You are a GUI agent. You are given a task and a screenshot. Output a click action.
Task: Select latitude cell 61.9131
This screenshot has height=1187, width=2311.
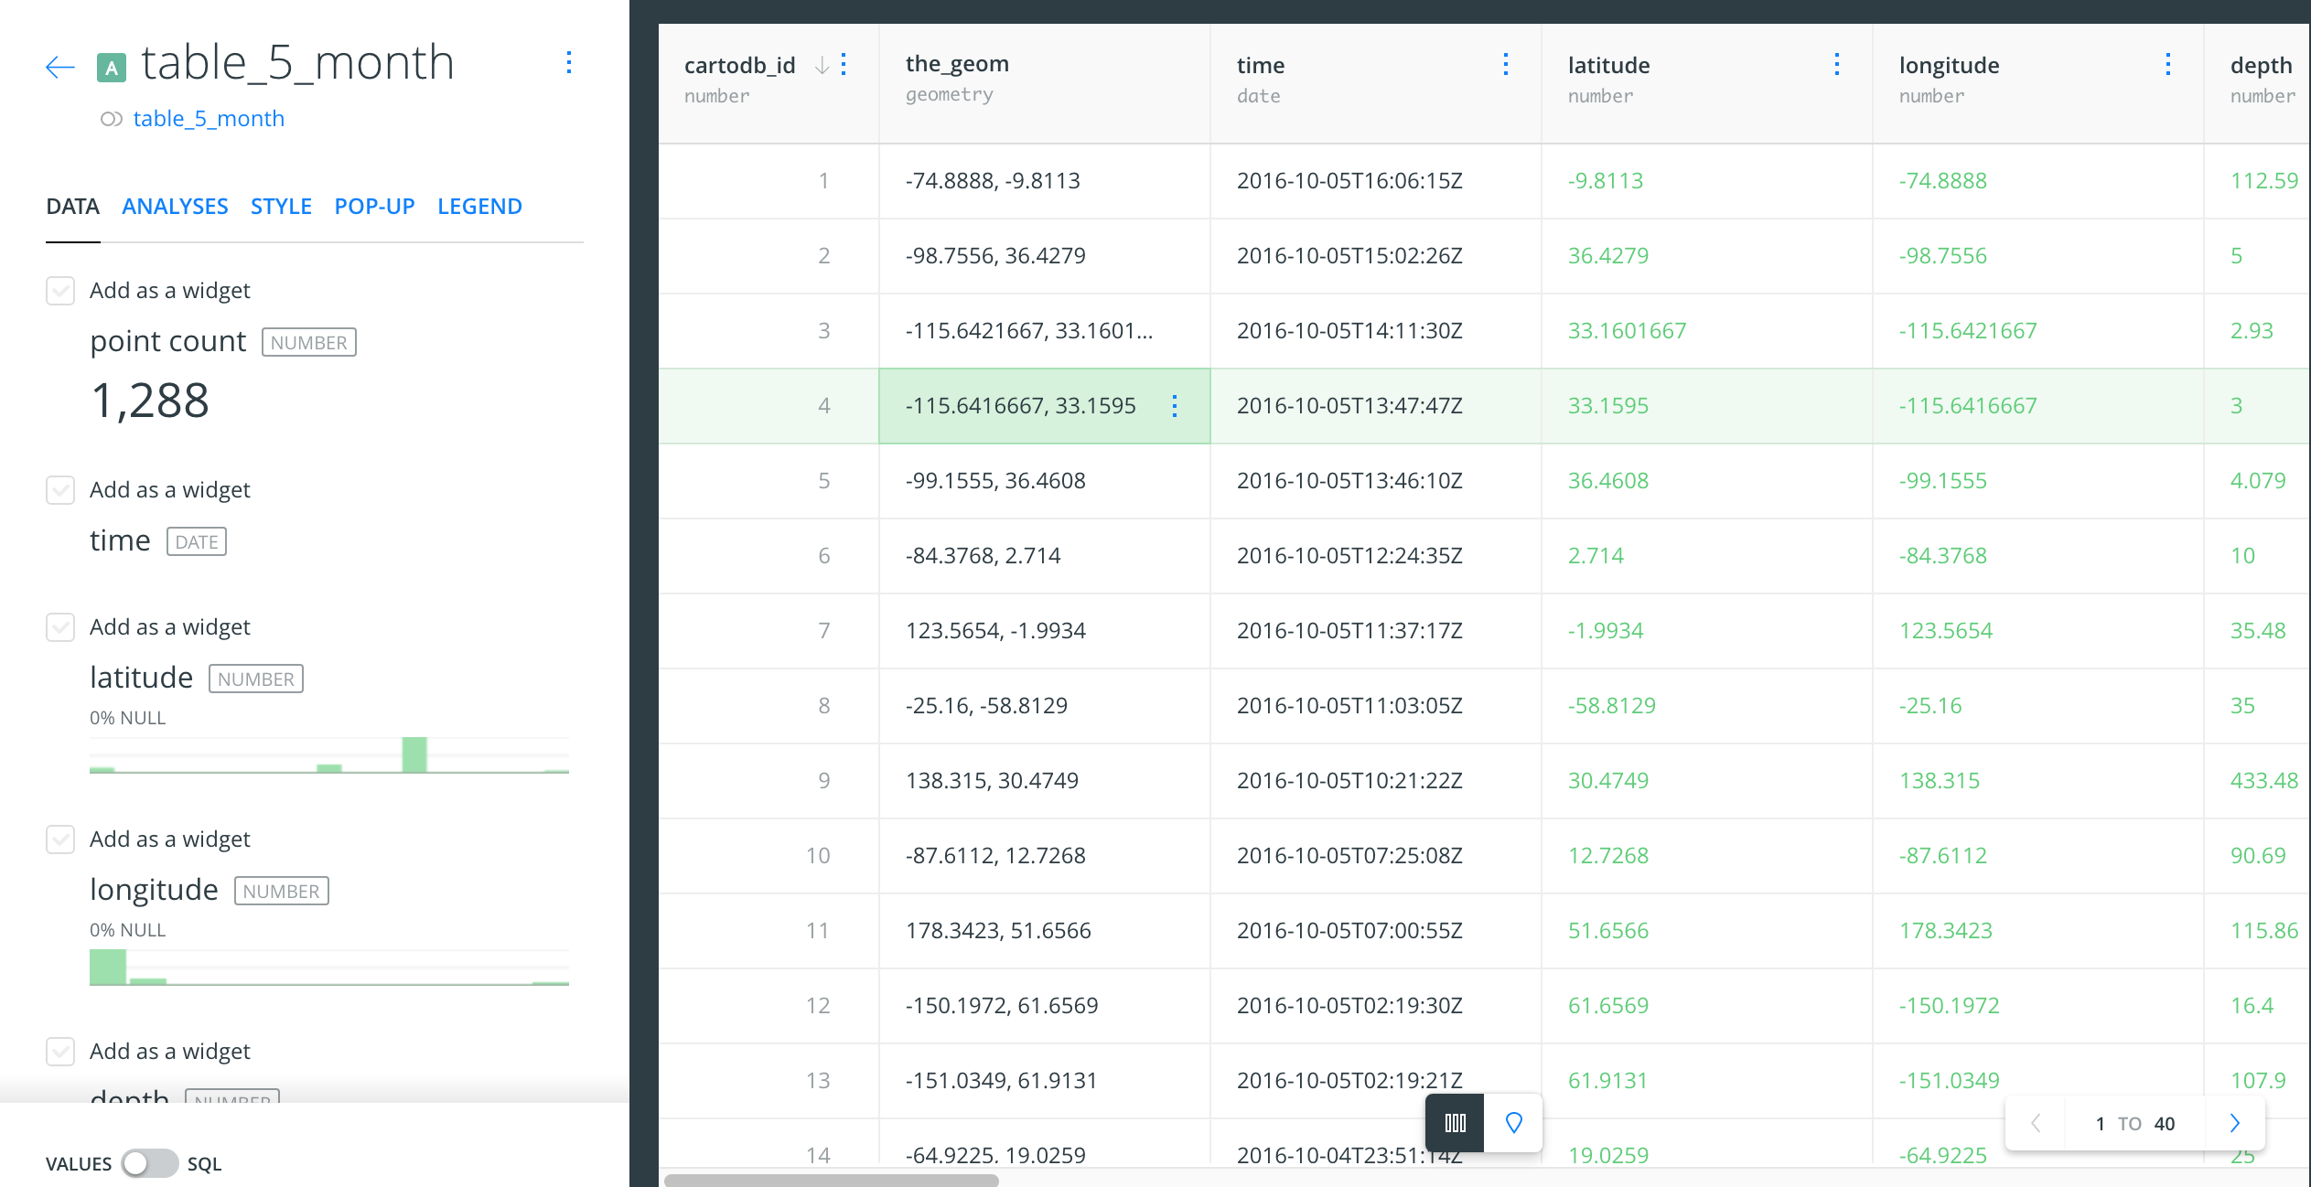(x=1707, y=1081)
